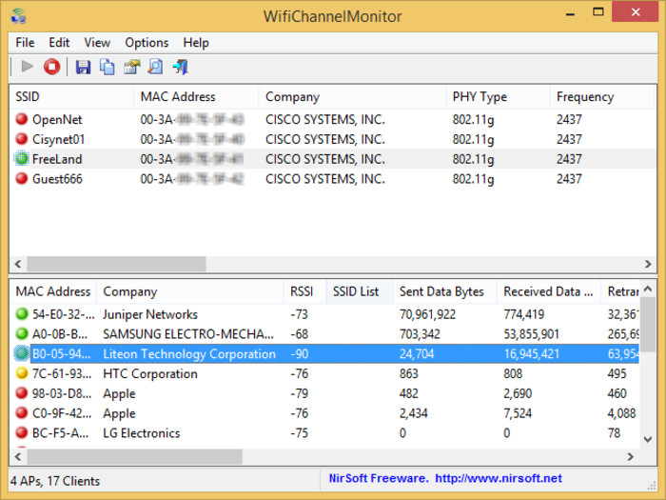Click the Properties toolbar icon
The height and width of the screenshot is (500, 666).
tap(131, 67)
